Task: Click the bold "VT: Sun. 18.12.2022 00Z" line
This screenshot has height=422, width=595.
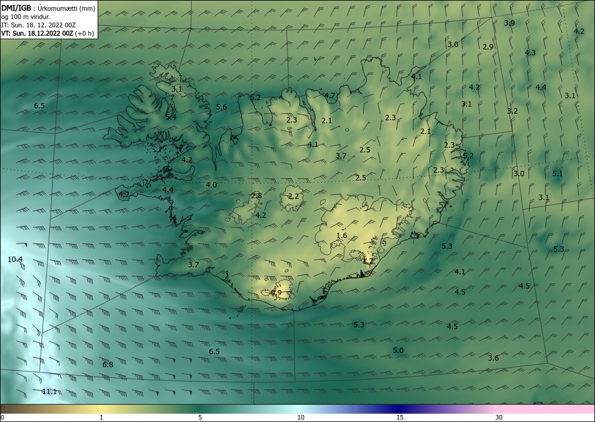Action: tap(37, 33)
